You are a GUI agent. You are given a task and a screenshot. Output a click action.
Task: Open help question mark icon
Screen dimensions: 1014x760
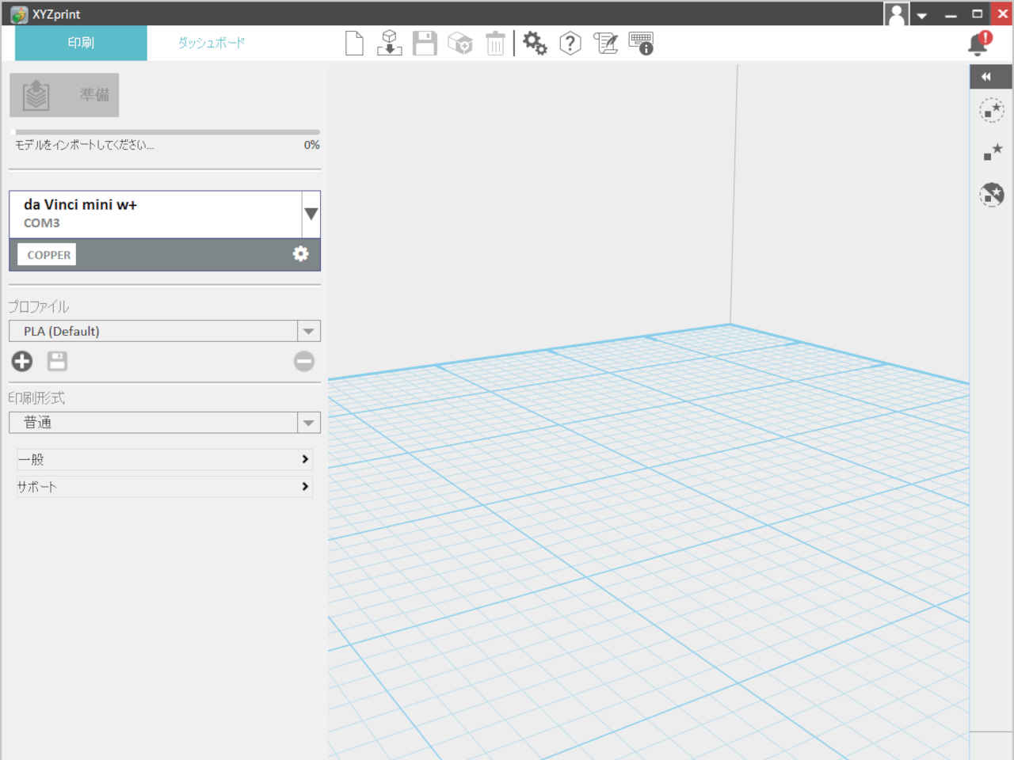click(x=570, y=44)
